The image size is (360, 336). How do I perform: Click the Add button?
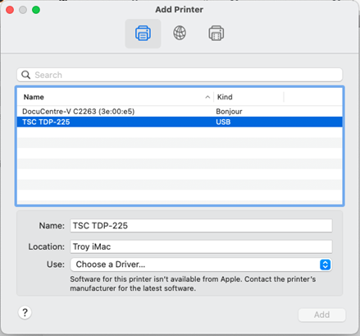click(x=321, y=315)
